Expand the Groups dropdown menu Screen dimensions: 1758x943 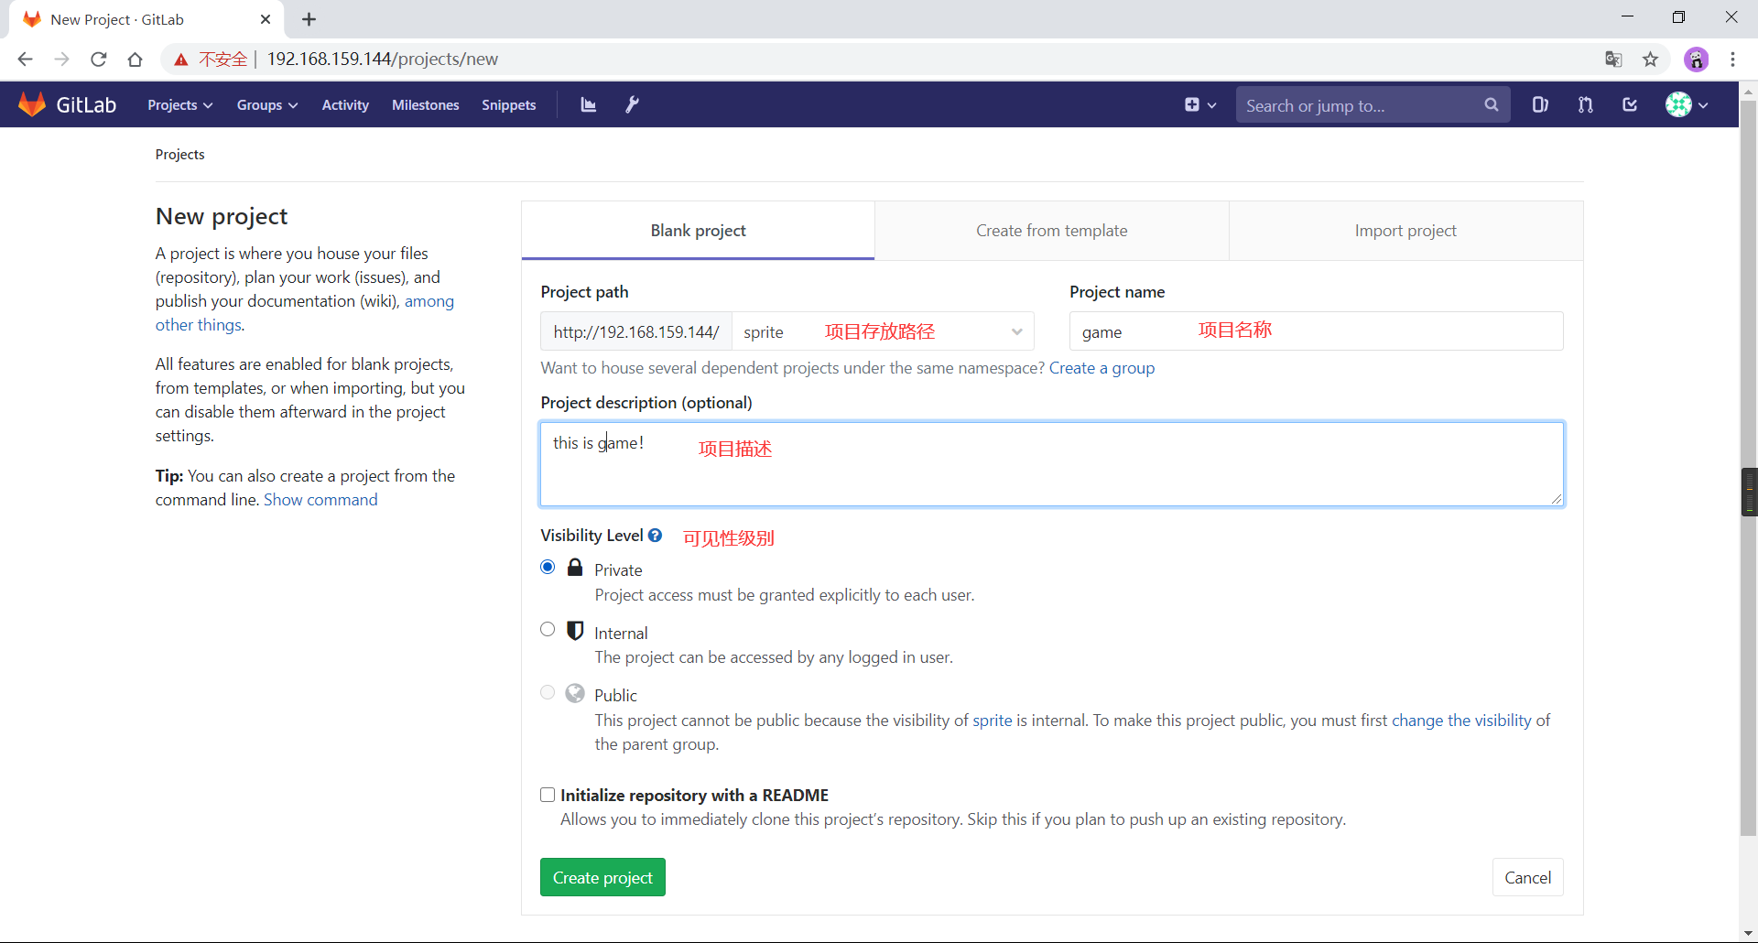click(x=267, y=105)
